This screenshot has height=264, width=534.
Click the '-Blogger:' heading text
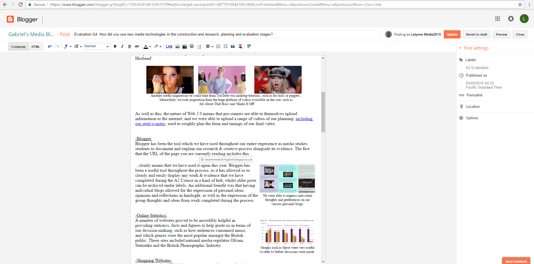[x=144, y=139]
